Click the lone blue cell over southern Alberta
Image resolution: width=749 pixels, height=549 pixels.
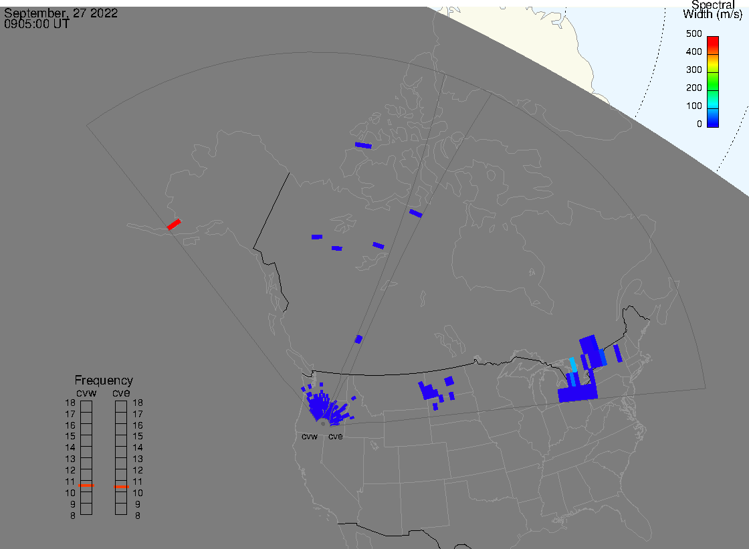(358, 339)
